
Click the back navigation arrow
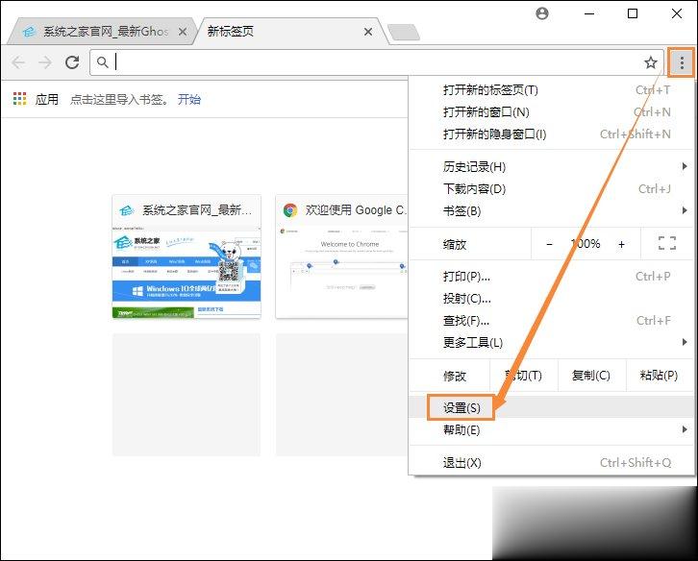point(18,62)
